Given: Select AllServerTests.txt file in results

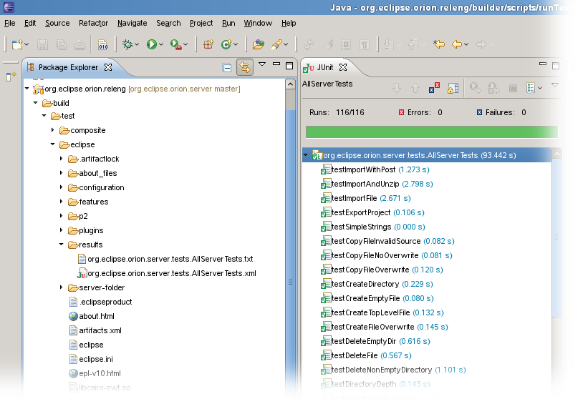Looking at the screenshot, I should [x=165, y=259].
